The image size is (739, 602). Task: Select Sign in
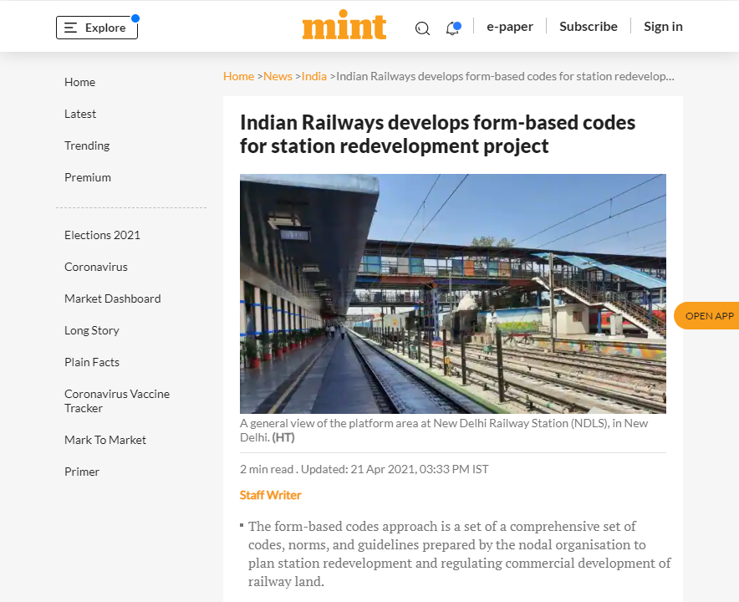662,26
